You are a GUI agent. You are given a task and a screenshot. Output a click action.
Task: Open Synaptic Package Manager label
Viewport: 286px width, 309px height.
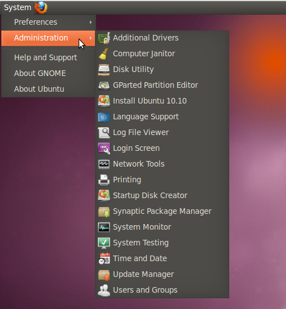point(162,211)
